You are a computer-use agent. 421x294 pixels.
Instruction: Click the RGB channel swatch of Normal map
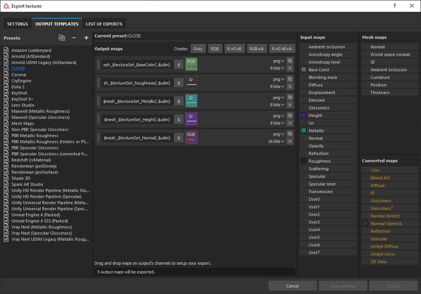(x=191, y=137)
